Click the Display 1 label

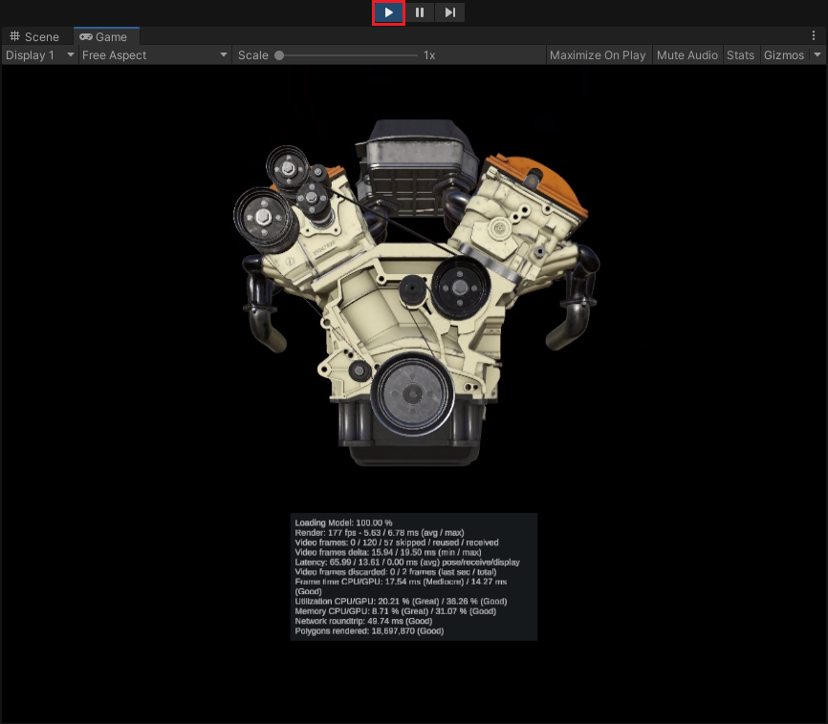(30, 54)
